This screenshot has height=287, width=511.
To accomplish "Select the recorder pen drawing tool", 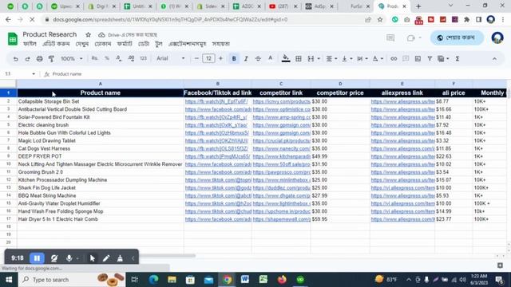I will tap(106, 258).
